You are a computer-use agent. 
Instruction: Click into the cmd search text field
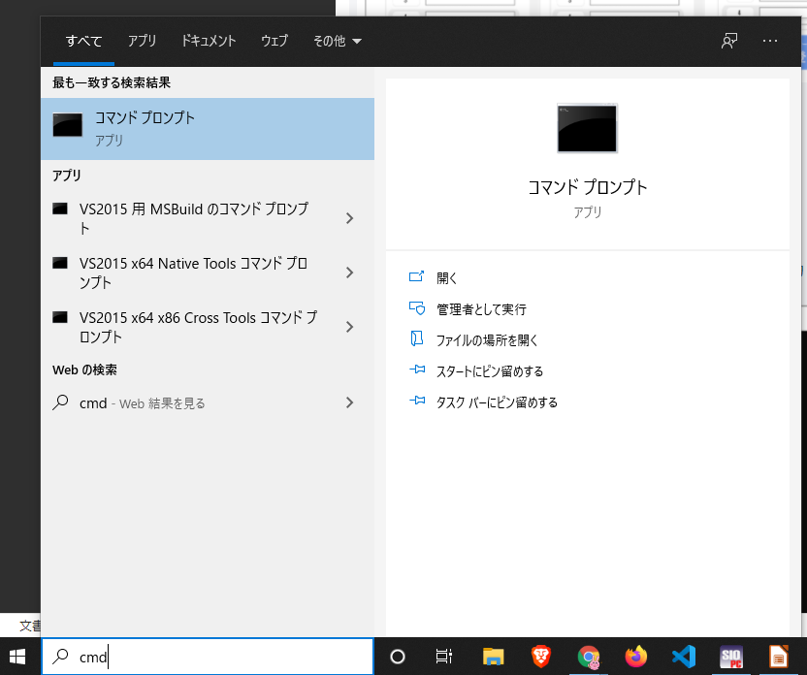tap(208, 657)
